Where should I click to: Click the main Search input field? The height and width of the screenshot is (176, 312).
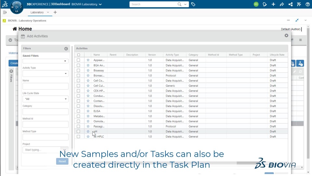click(x=153, y=4)
